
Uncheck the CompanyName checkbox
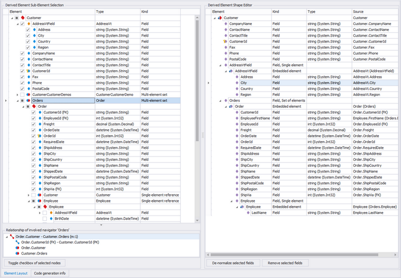22,53
